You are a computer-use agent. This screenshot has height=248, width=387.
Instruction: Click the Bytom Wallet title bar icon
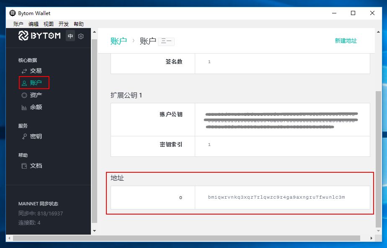(x=12, y=13)
